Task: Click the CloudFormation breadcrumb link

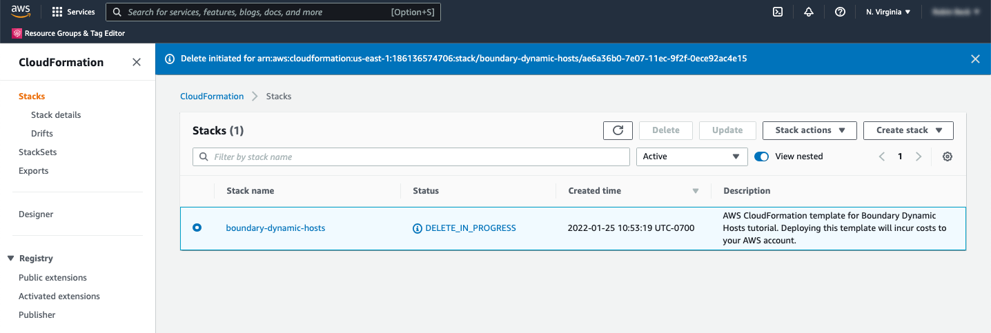Action: click(x=212, y=97)
